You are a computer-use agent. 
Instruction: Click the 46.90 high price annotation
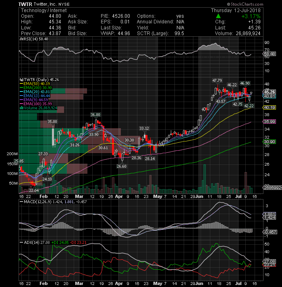245,83
